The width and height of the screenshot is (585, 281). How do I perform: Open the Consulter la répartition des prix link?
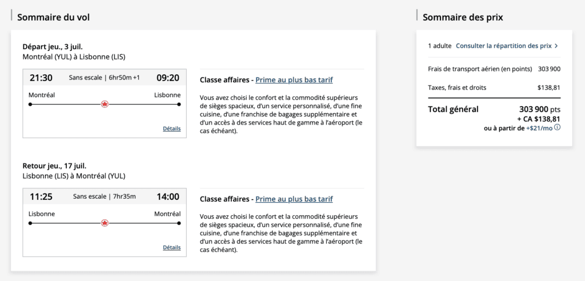click(503, 46)
